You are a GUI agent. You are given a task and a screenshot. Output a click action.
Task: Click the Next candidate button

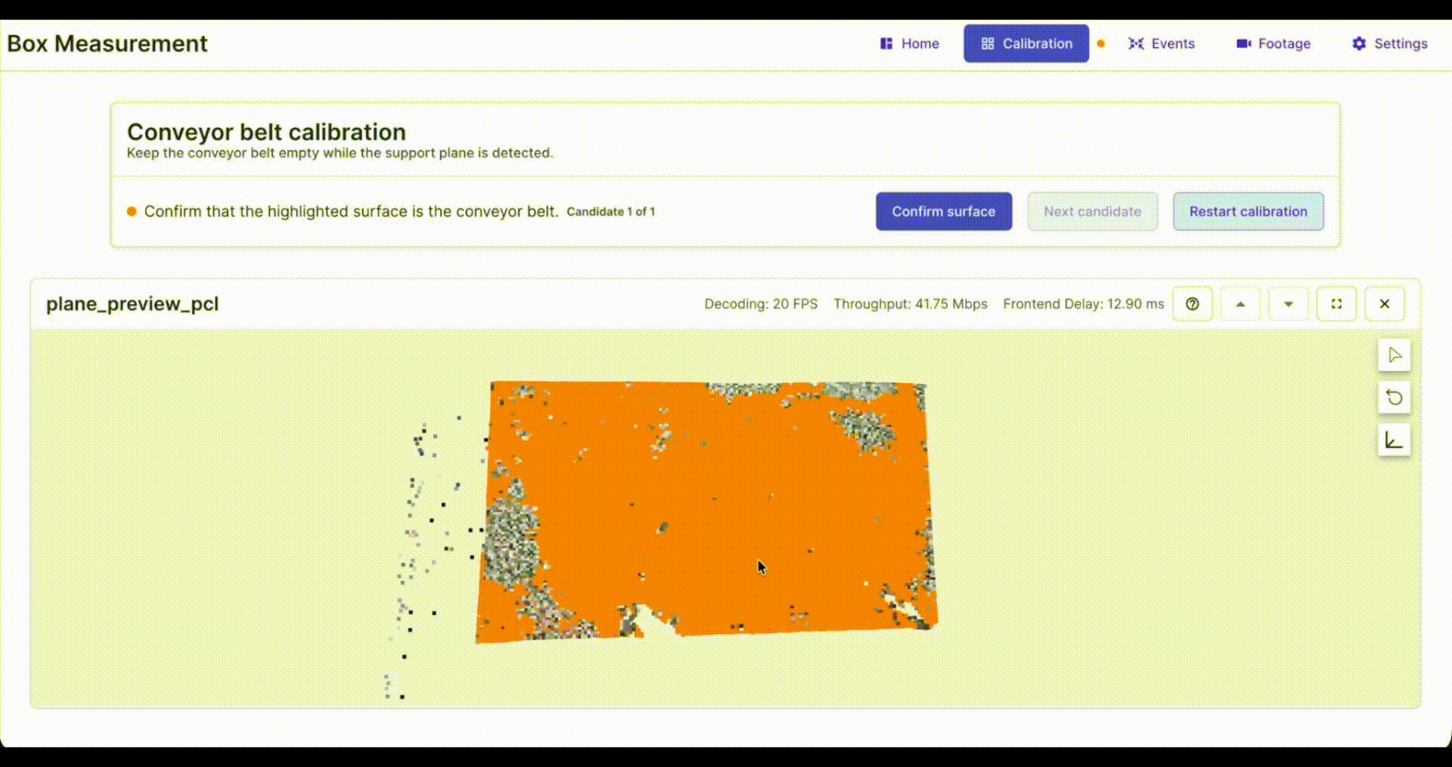click(x=1093, y=212)
